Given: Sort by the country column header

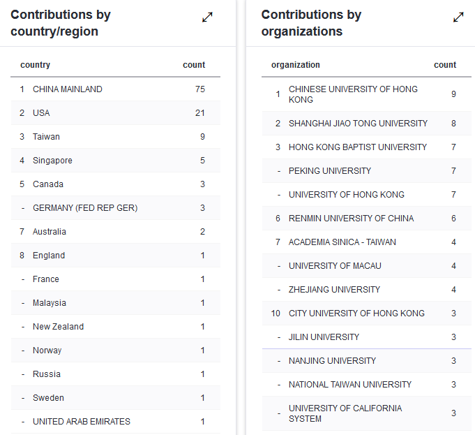Looking at the screenshot, I should (x=36, y=65).
